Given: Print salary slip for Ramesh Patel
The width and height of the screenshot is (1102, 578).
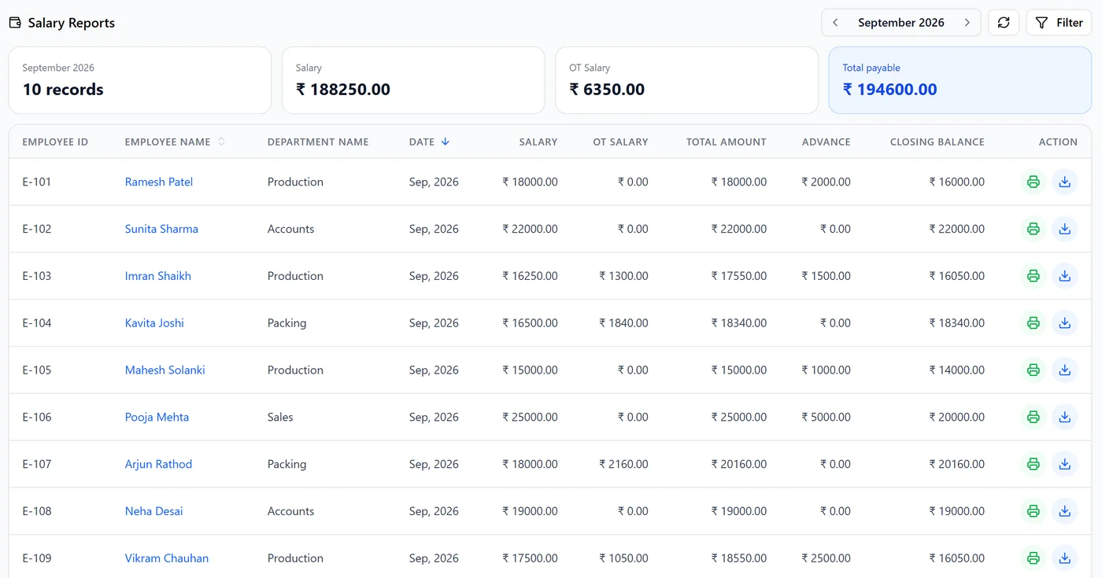Looking at the screenshot, I should click(1034, 182).
